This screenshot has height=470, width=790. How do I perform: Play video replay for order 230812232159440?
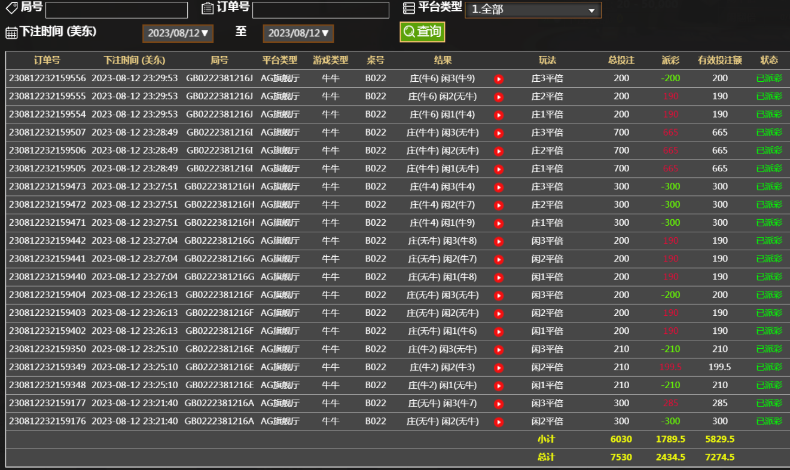[x=499, y=277]
